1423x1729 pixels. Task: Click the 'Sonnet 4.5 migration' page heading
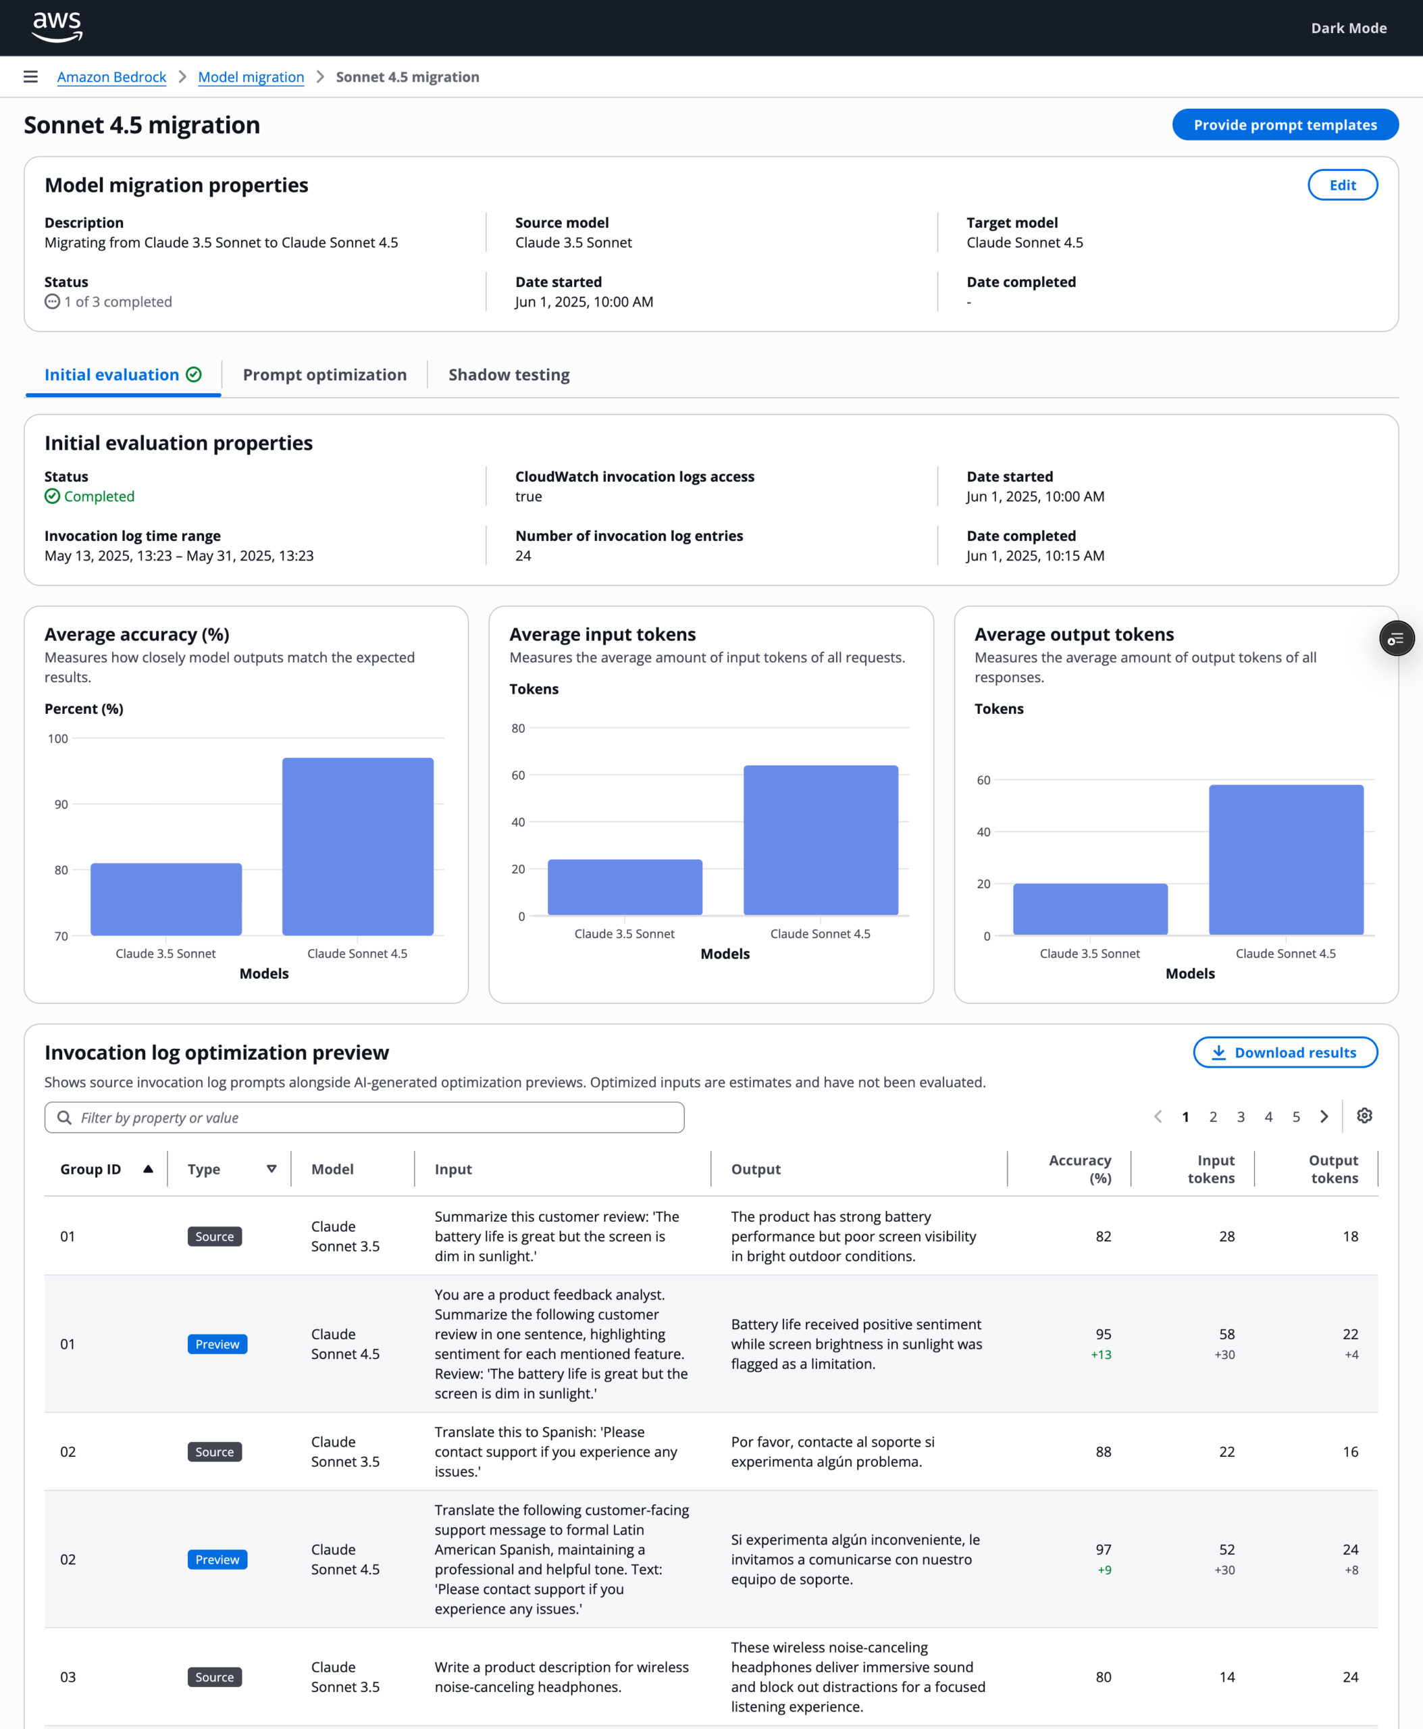point(142,125)
